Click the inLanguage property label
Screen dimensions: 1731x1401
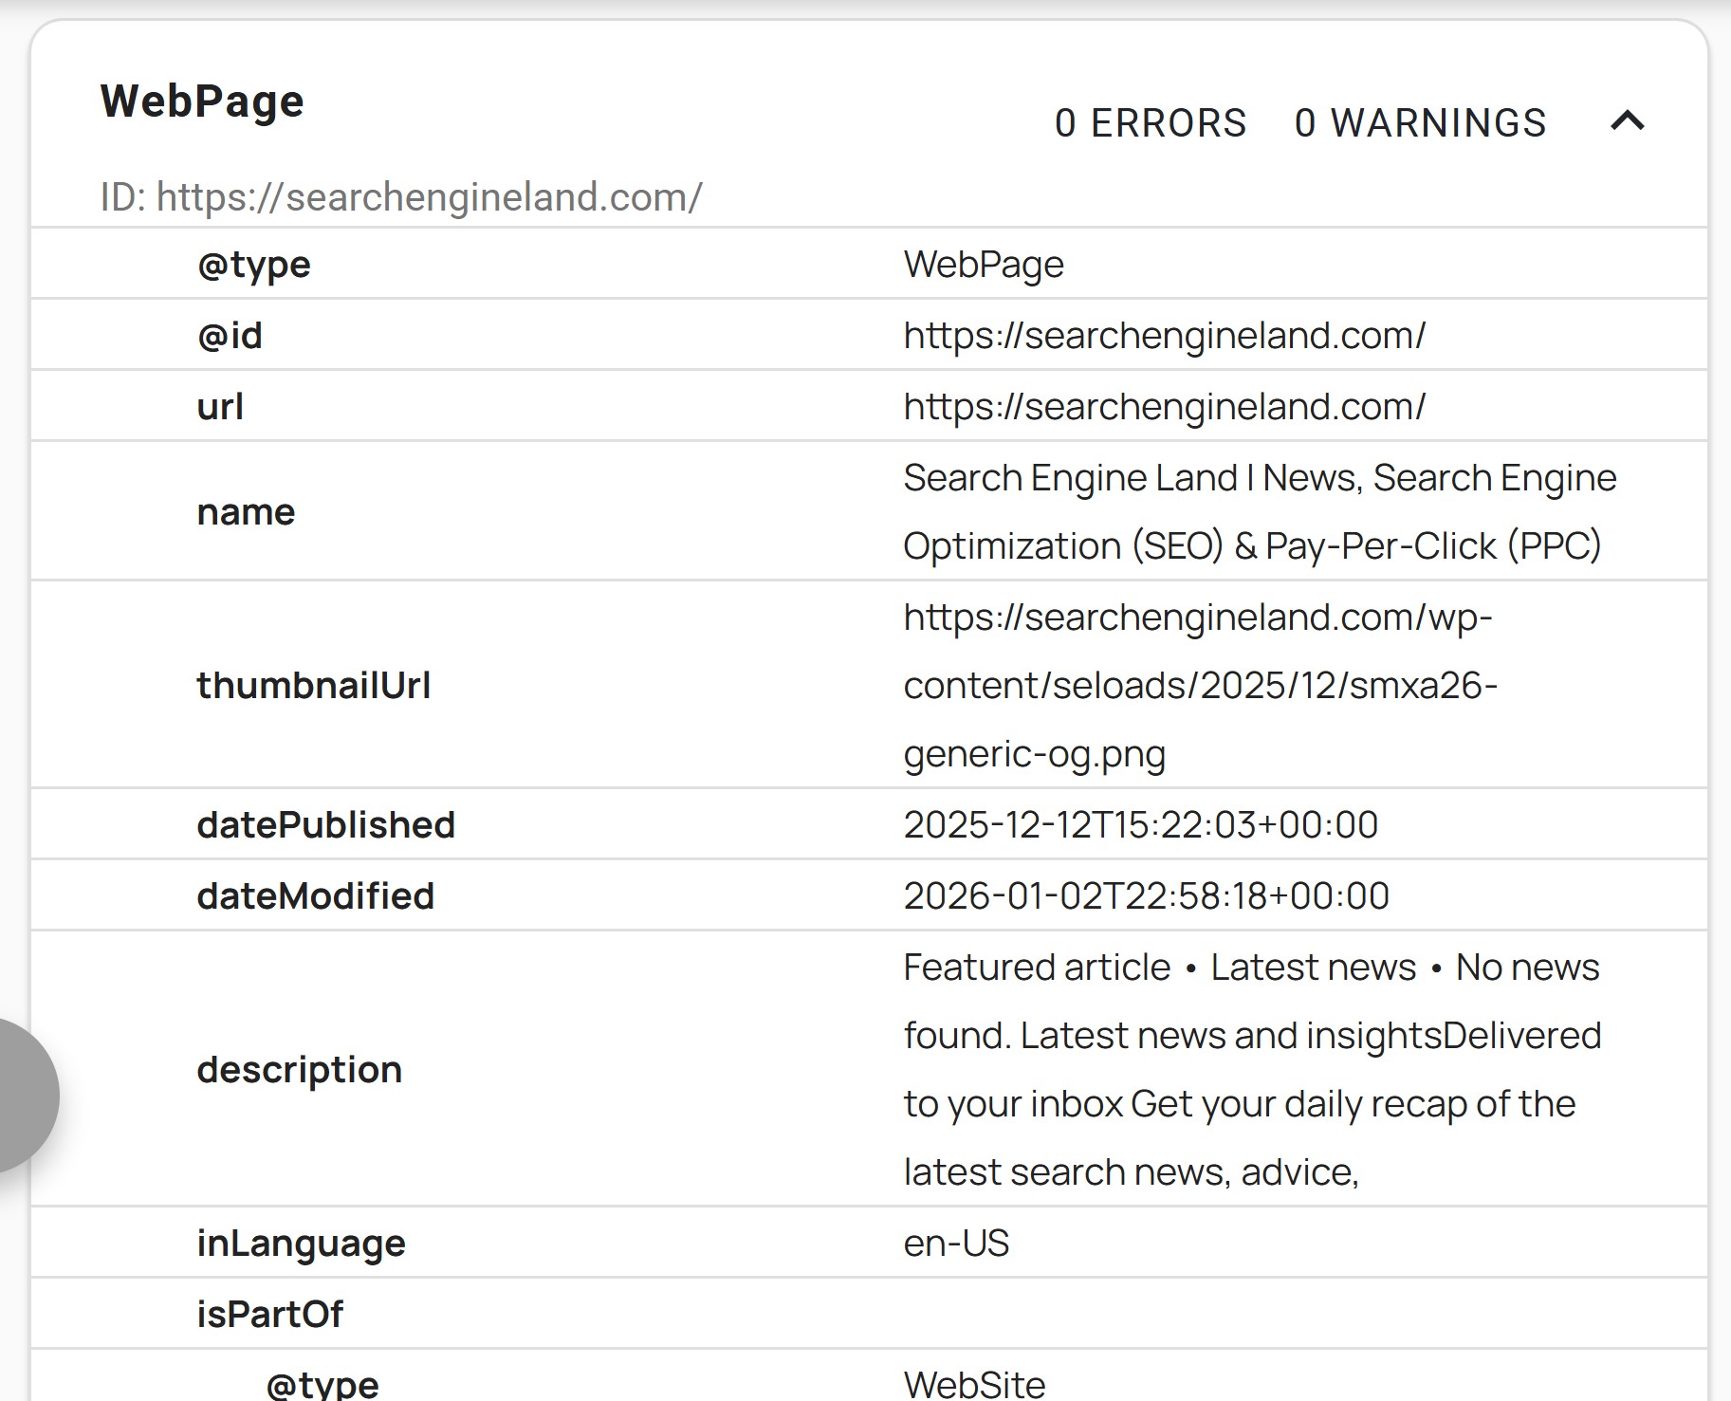301,1244
